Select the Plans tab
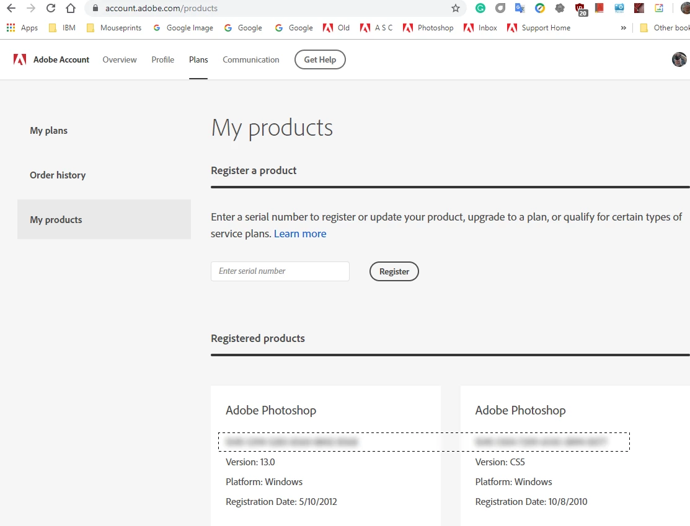This screenshot has height=526, width=690. pos(198,59)
